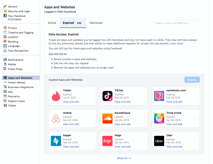
Task: Open the Mobile phone icon
Action: coord(5,64)
